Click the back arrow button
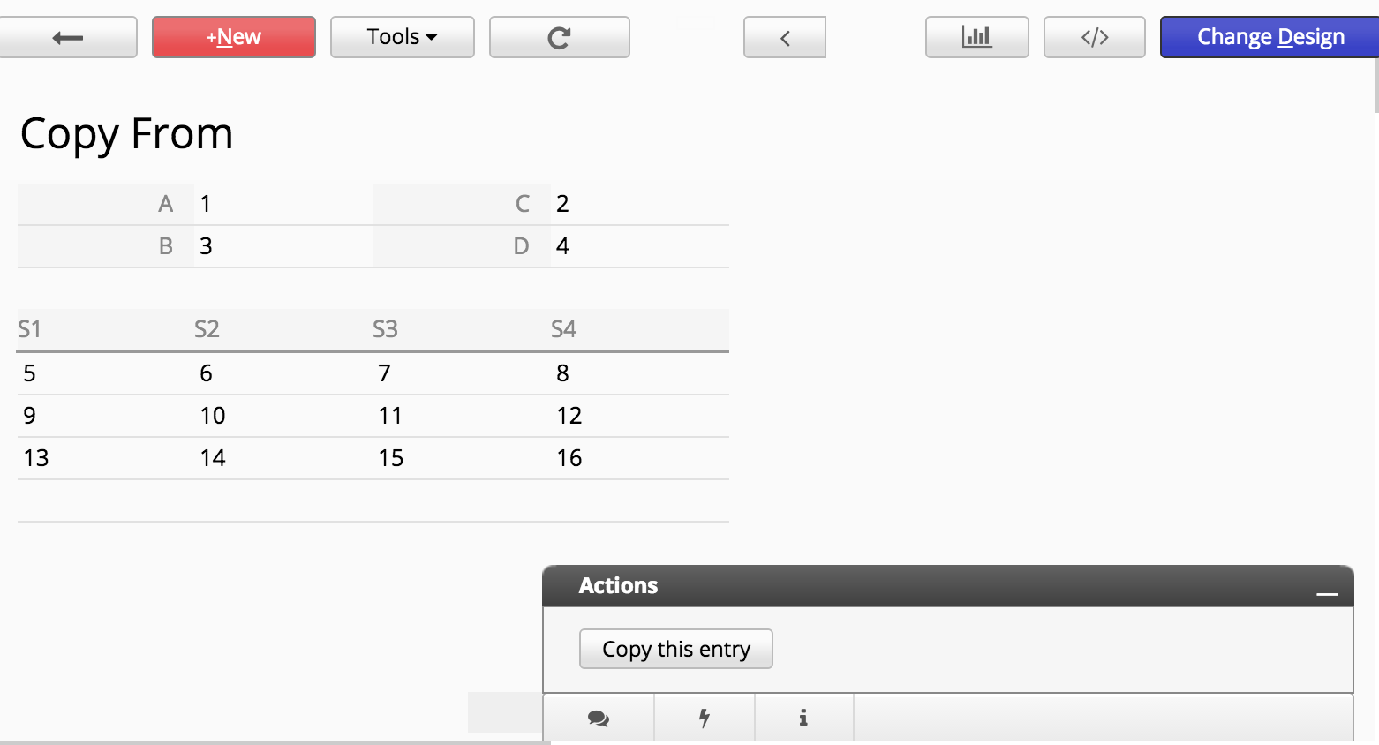Viewport: 1379px width, 745px height. [68, 37]
